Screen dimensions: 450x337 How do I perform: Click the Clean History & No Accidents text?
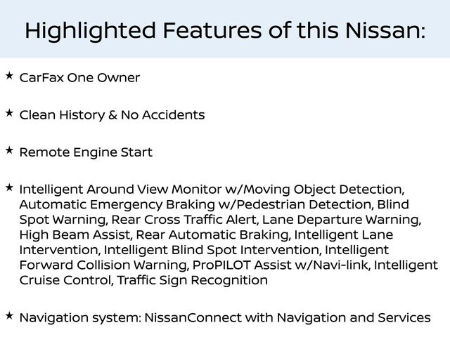point(112,114)
